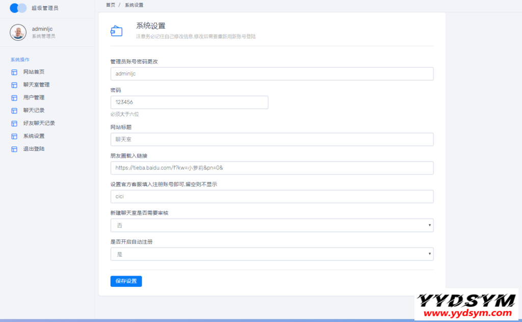The image size is (522, 322).
Task: Open 系统设置 in the sidebar menu
Action: point(34,136)
